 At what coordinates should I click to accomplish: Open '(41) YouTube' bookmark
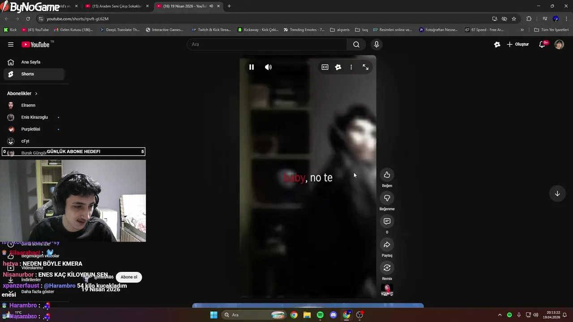click(x=35, y=30)
